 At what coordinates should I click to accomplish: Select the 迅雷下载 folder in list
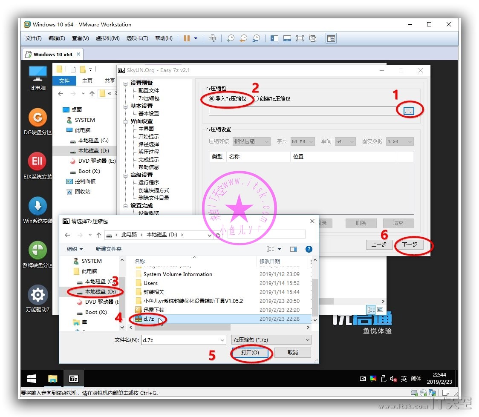(x=154, y=310)
